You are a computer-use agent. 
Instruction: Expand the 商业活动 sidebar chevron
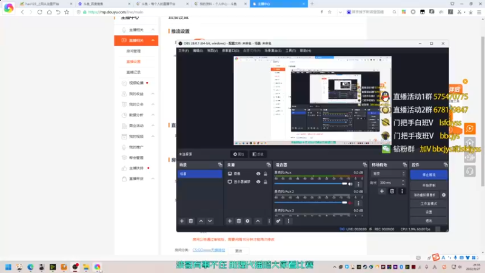point(153,126)
